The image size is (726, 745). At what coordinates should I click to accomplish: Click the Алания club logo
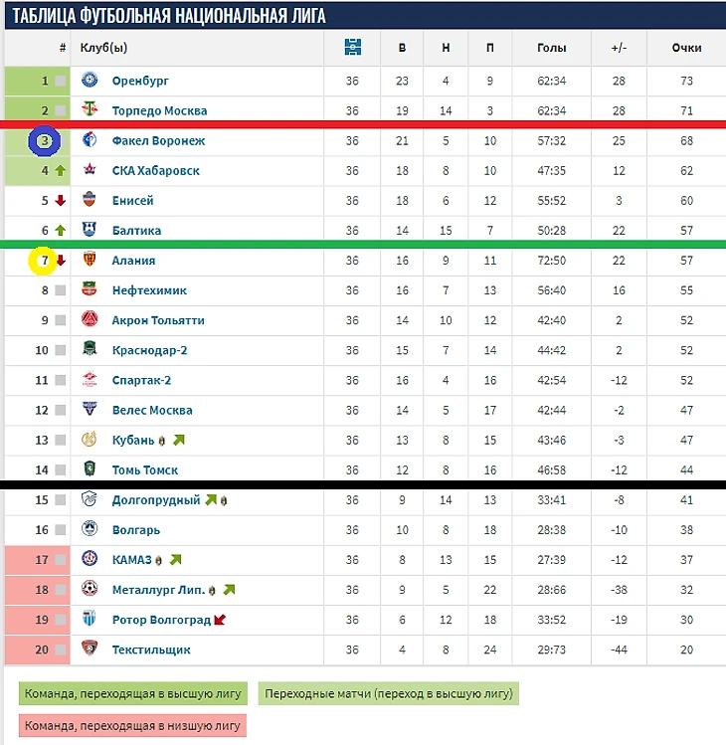coord(90,259)
